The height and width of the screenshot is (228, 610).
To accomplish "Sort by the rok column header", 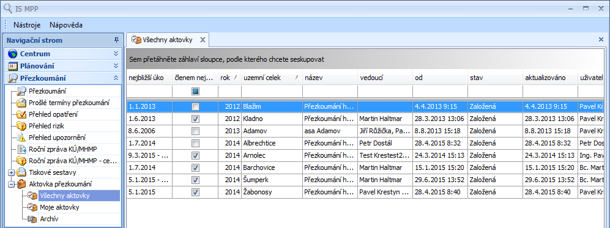I will (229, 78).
